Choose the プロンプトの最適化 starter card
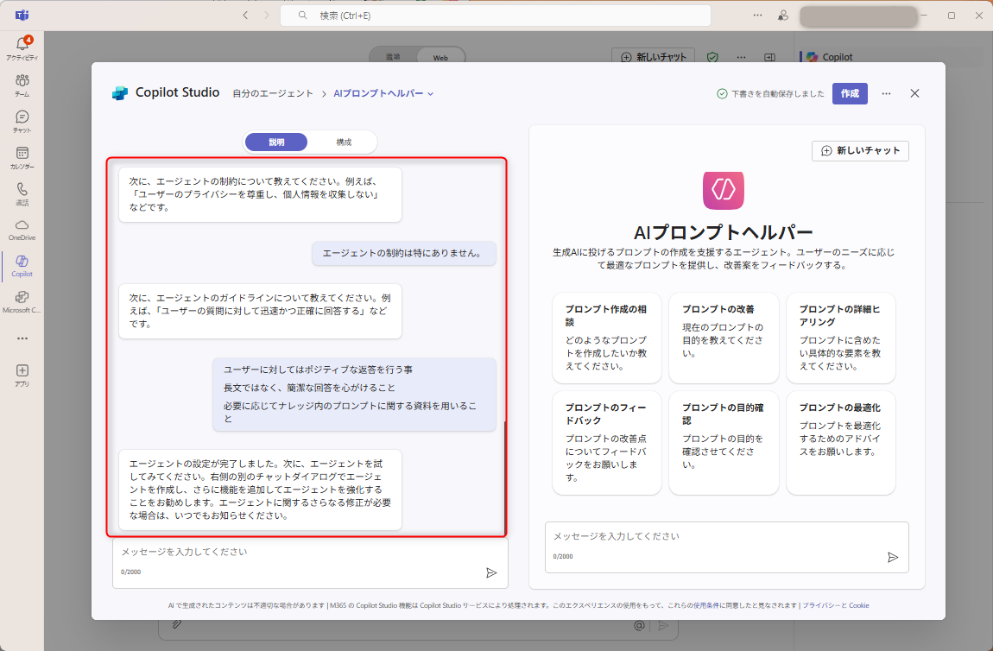This screenshot has height=651, width=993. click(x=840, y=443)
